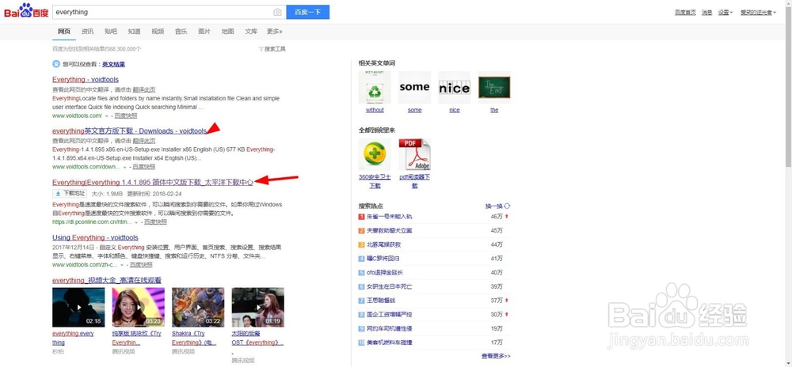This screenshot has width=792, height=367.
Task: Go to 百度首页 in header
Action: point(685,13)
